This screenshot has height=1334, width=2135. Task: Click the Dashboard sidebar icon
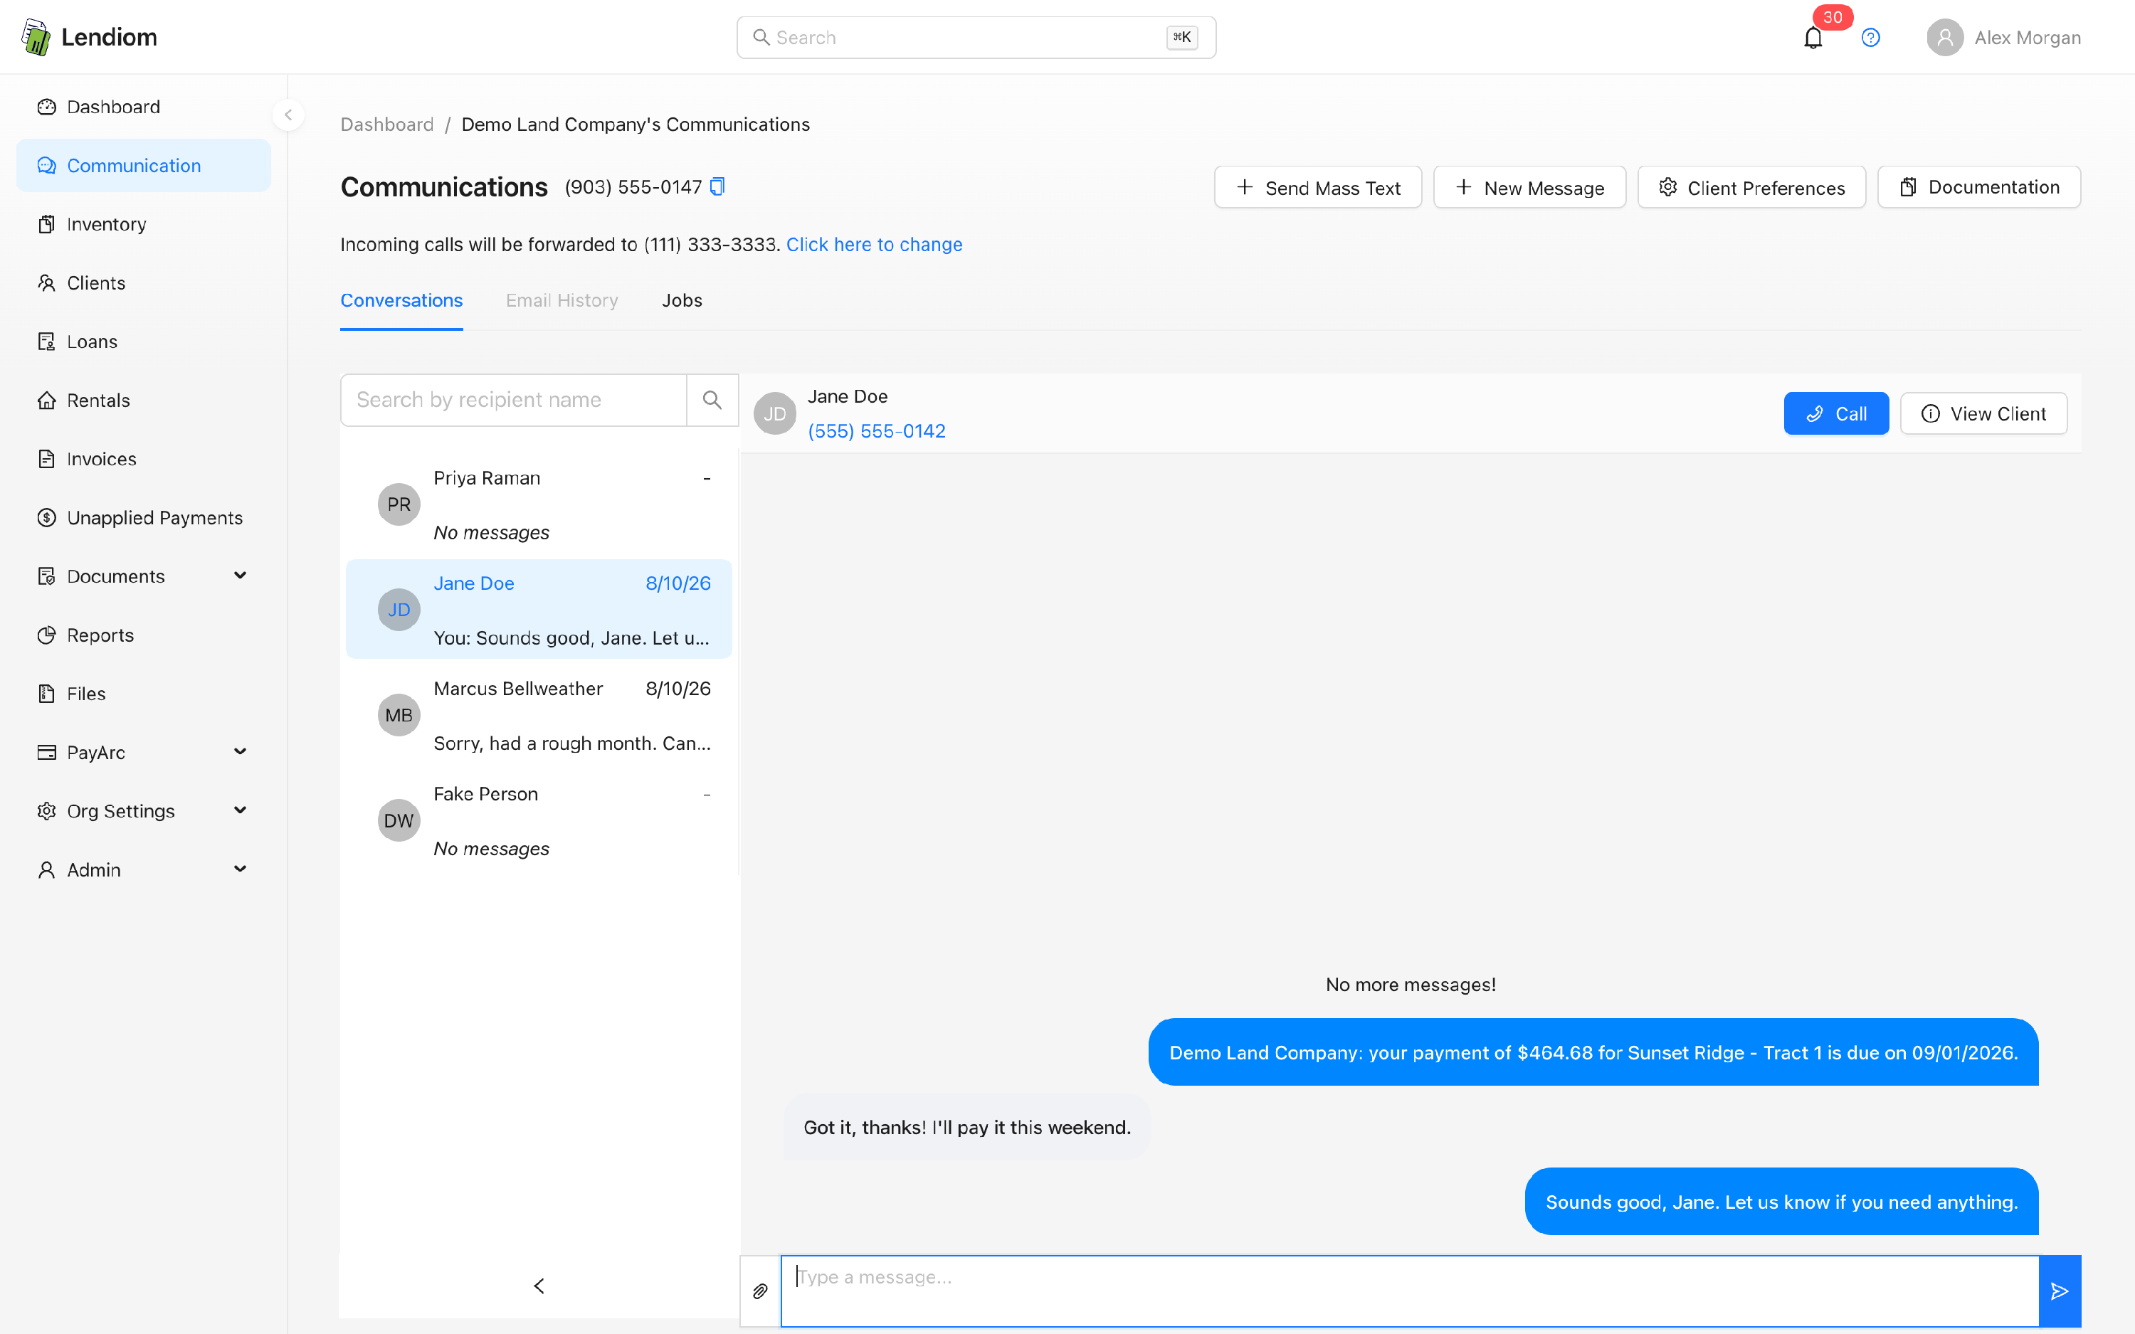(47, 107)
